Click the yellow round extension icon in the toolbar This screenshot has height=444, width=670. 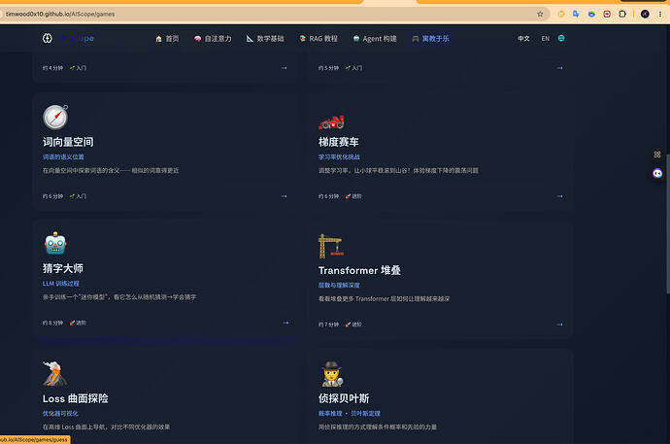pos(561,15)
